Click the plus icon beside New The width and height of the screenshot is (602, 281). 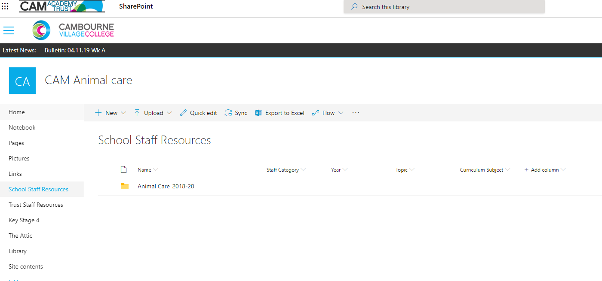[98, 113]
